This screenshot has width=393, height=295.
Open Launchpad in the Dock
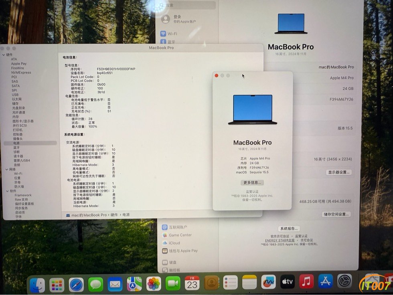[57, 285]
